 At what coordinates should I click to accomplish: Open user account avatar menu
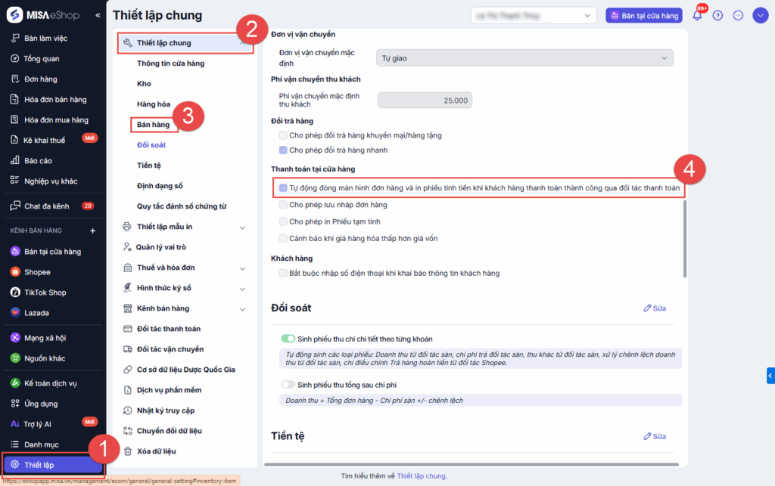click(x=760, y=15)
